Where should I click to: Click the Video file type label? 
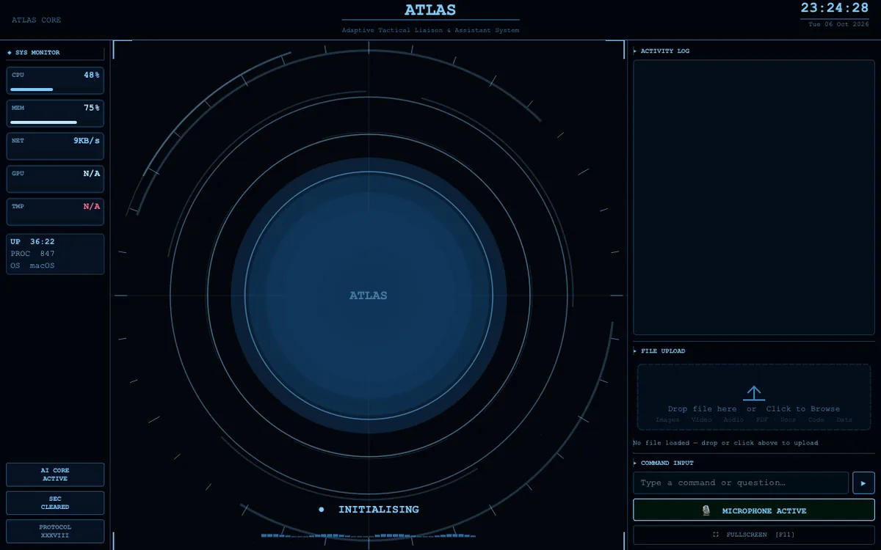(x=701, y=420)
